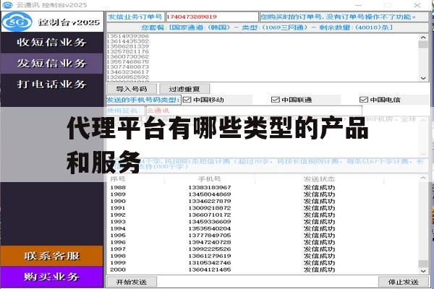Image resolution: width=434 pixels, height=289 pixels.
Task: Click 停止发送 button
Action: click(404, 282)
